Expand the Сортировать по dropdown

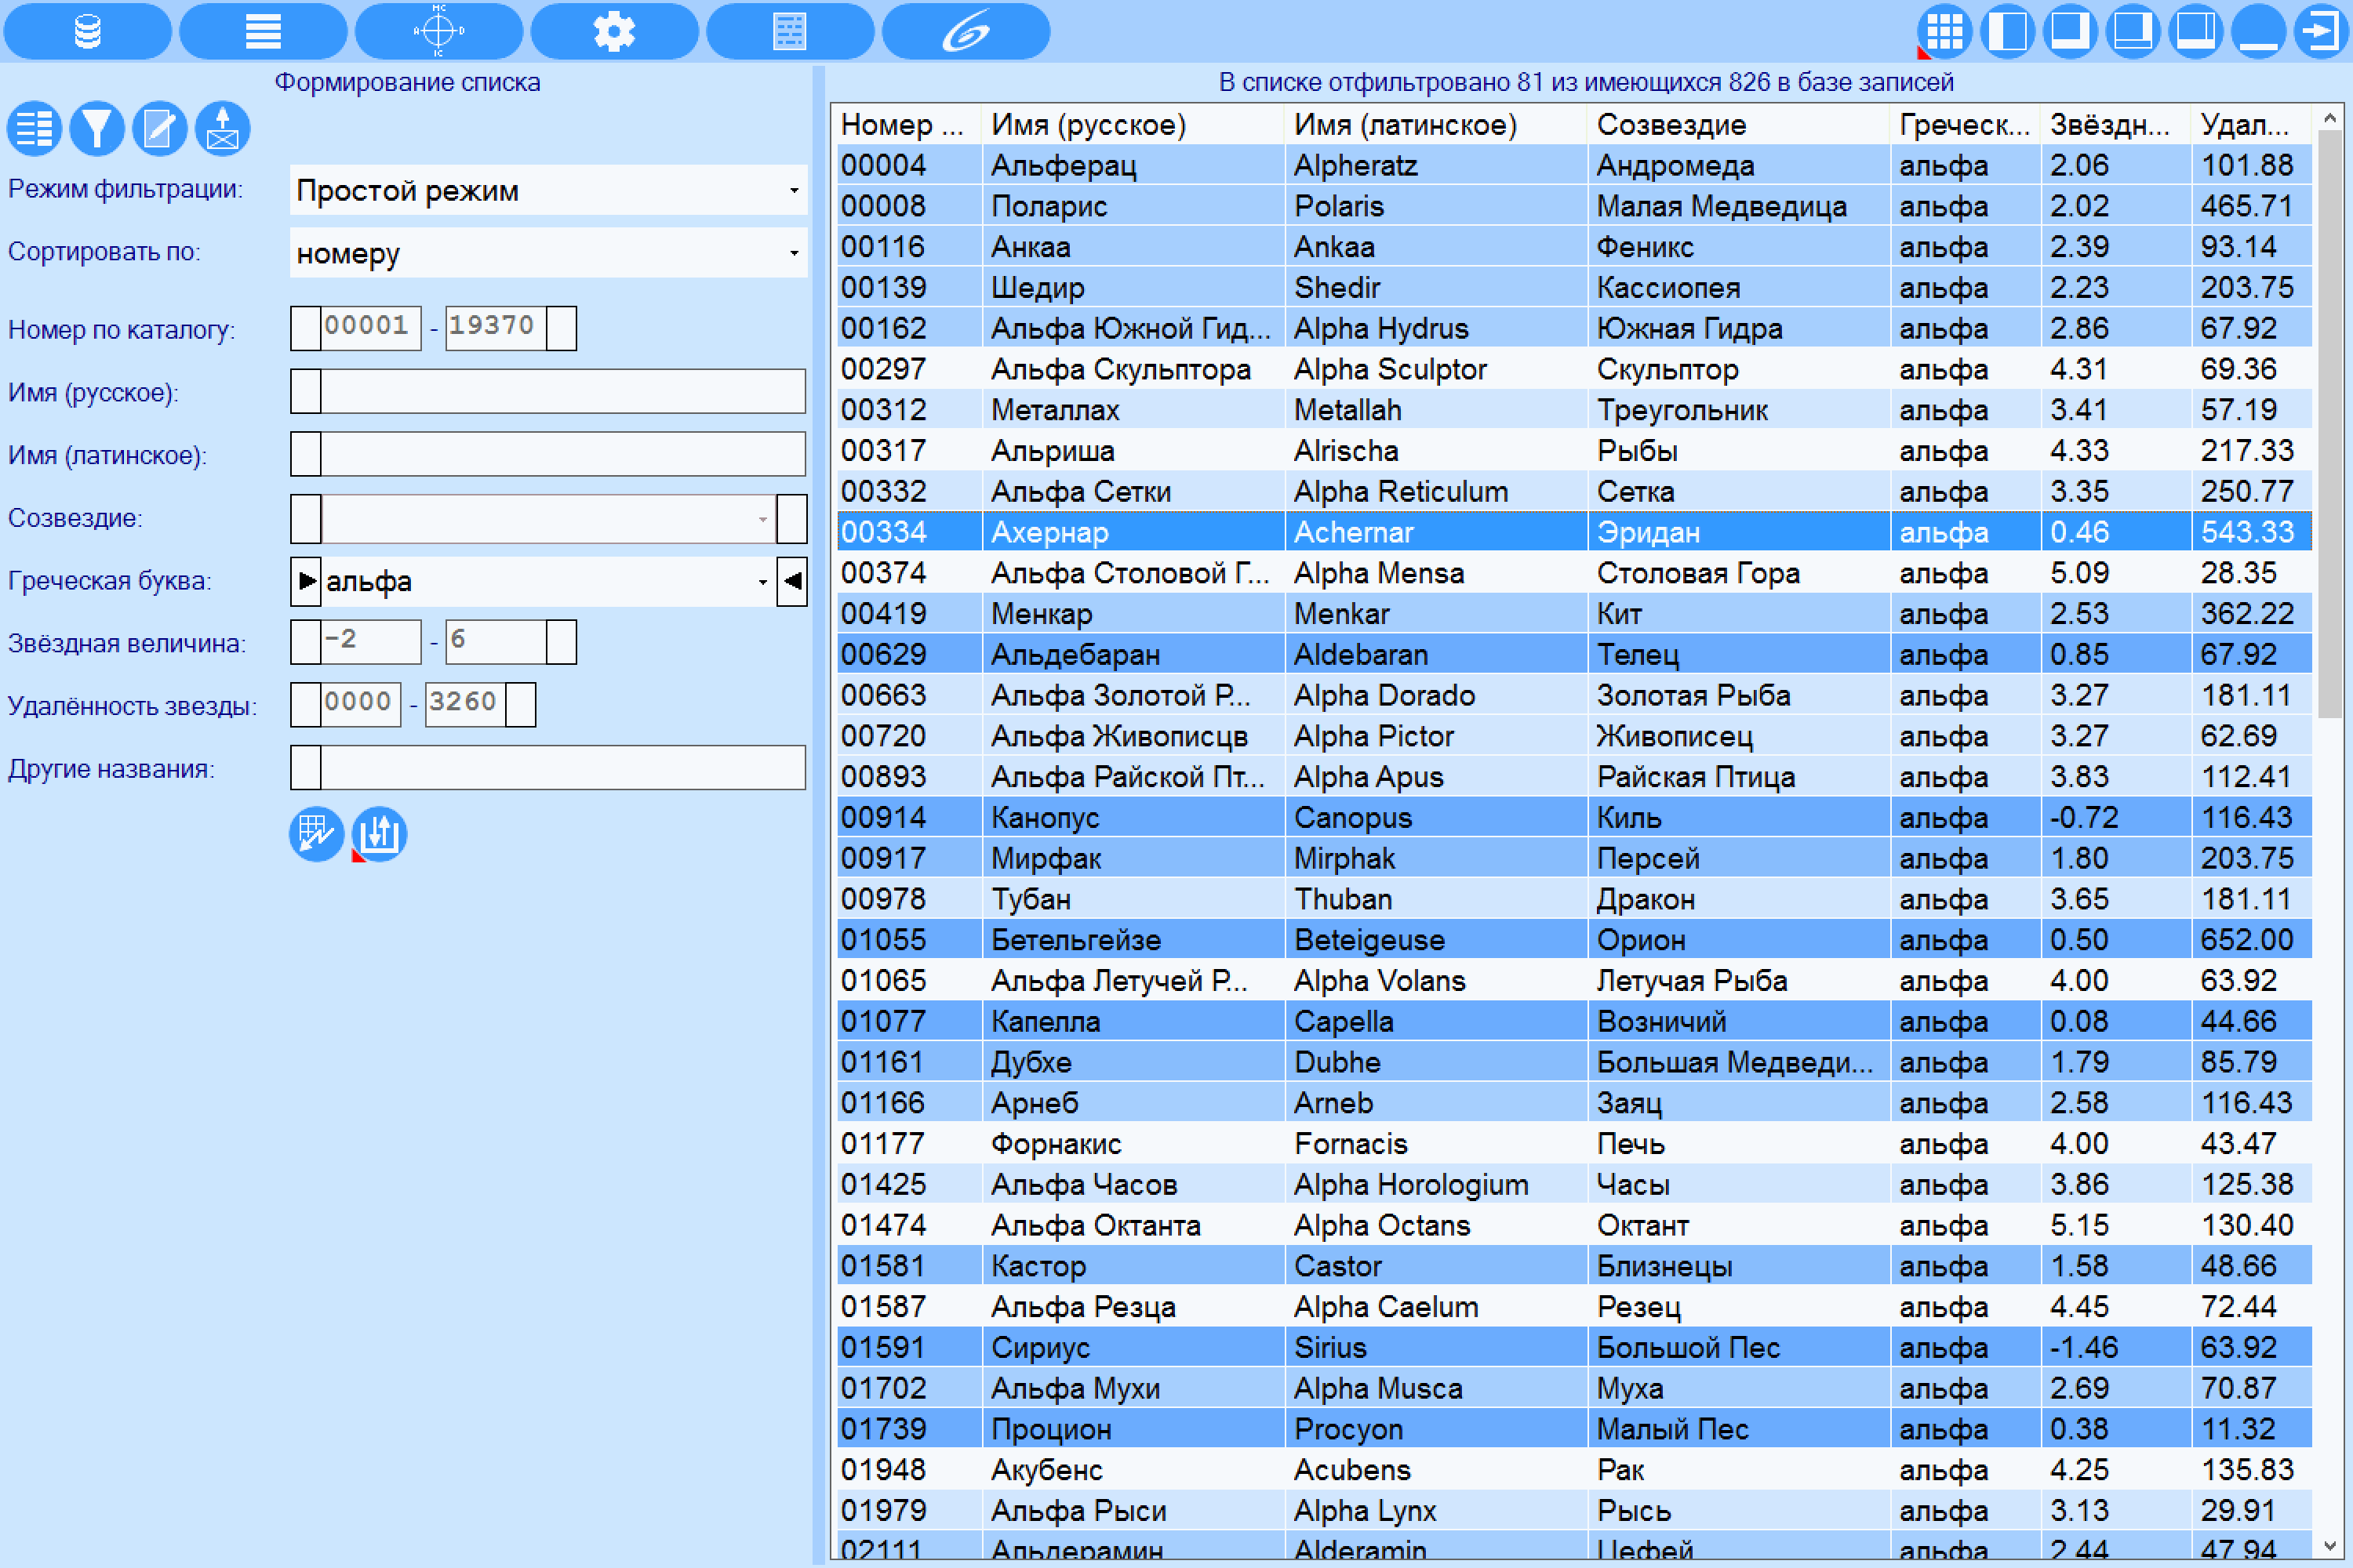pyautogui.click(x=548, y=253)
